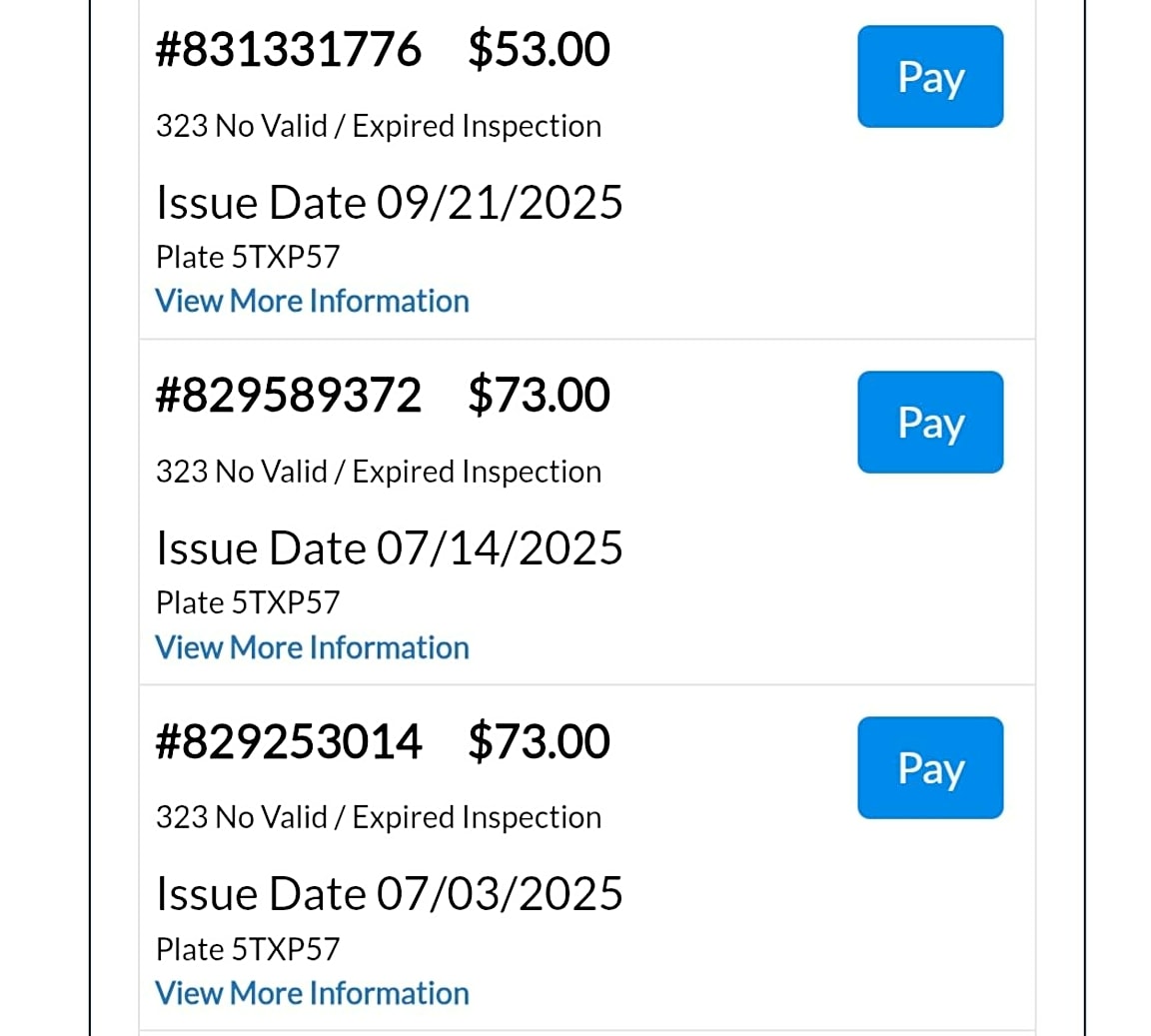View more information for ticket #829589372
The image size is (1151, 1036).
[x=312, y=647]
